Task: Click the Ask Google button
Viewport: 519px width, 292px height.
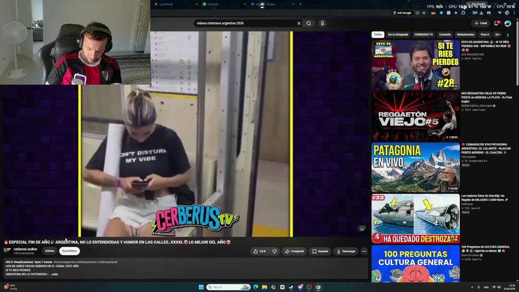Action: (x=402, y=13)
